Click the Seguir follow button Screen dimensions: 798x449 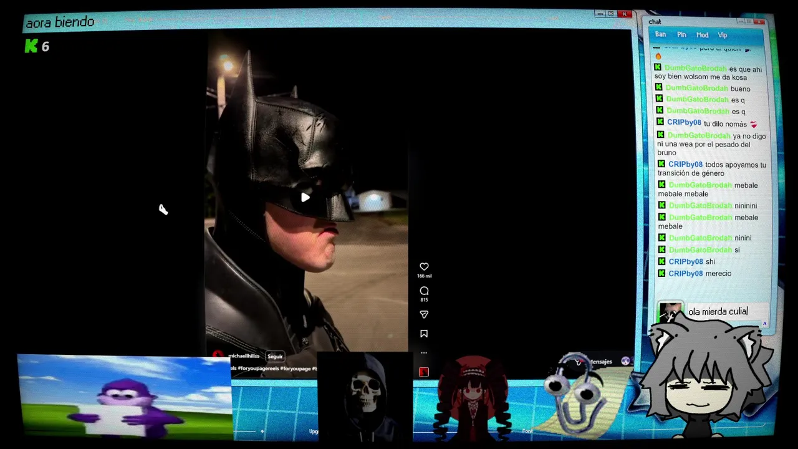[275, 357]
